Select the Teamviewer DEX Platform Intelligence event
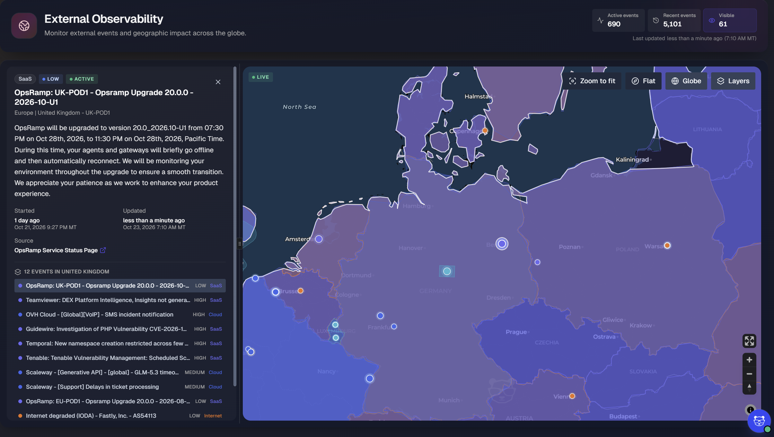The width and height of the screenshot is (774, 437). click(120, 300)
